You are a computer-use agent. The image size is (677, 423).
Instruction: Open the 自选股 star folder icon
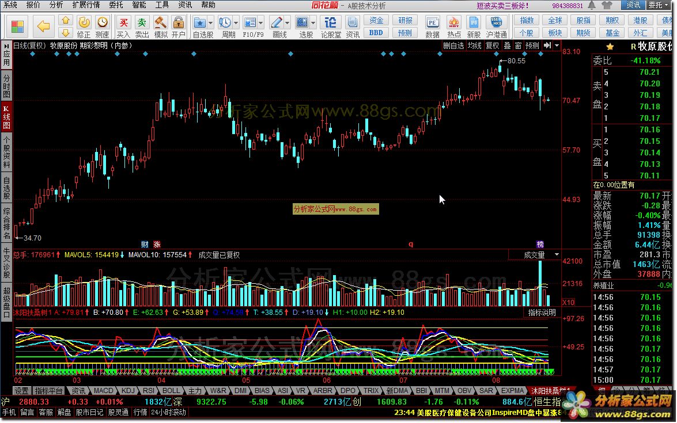click(x=199, y=22)
